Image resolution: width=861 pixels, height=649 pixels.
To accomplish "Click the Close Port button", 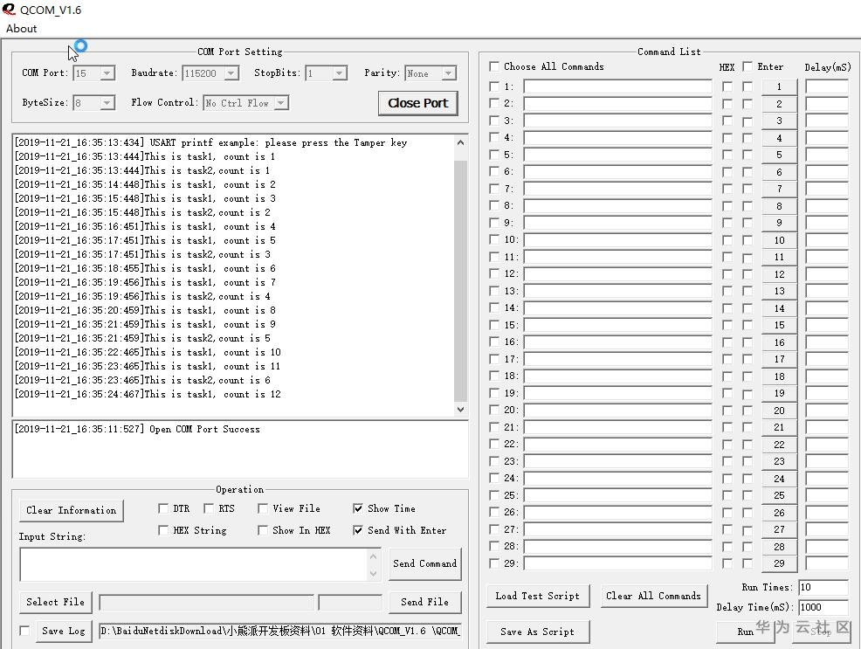I will click(418, 103).
